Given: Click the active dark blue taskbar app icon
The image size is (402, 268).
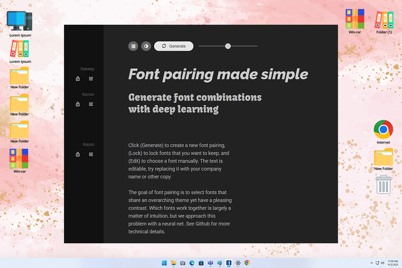Looking at the screenshot, I should [x=229, y=263].
